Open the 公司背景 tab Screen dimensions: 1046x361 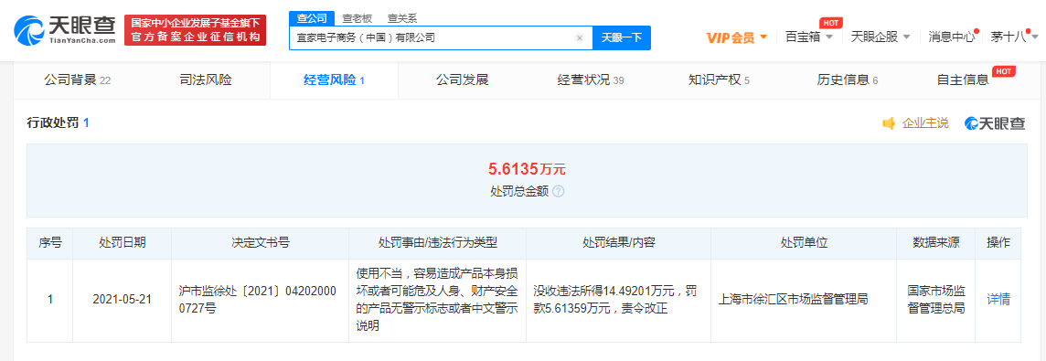78,80
